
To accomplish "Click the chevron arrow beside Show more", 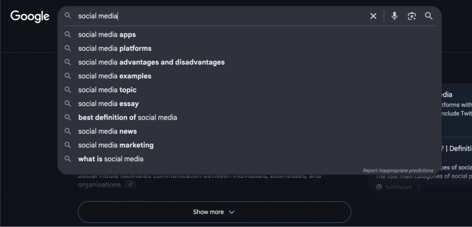I will (231, 212).
